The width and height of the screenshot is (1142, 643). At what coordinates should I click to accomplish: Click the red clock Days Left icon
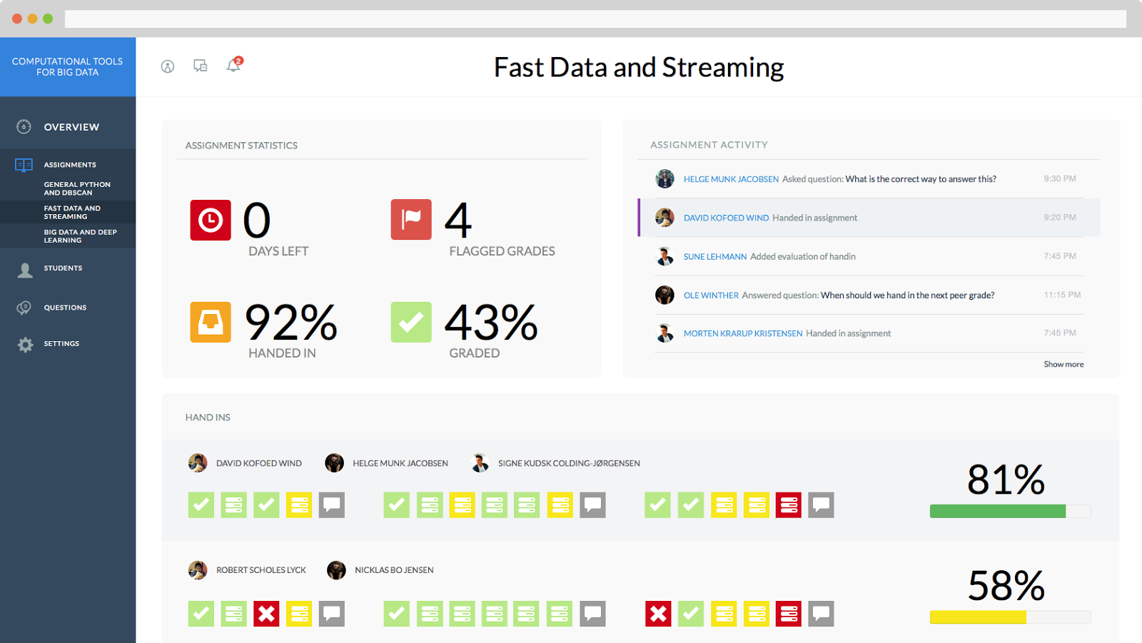click(211, 220)
